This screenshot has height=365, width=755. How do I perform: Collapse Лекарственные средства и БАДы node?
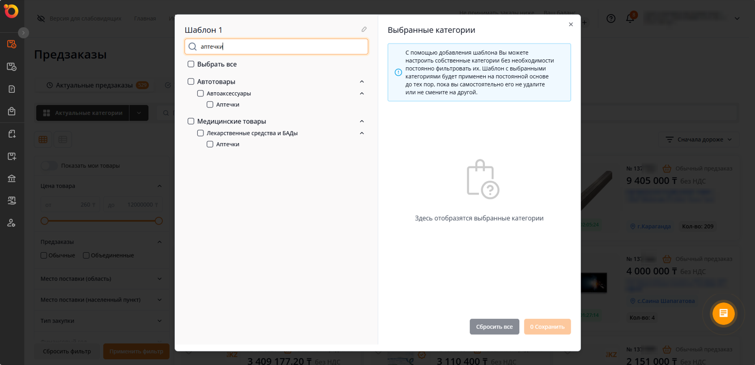[362, 133]
